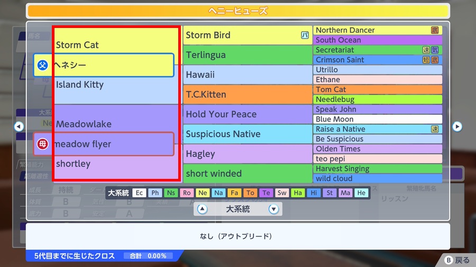Select South Ocean ancestor row
Screen dimensions: 476x267
378,40
